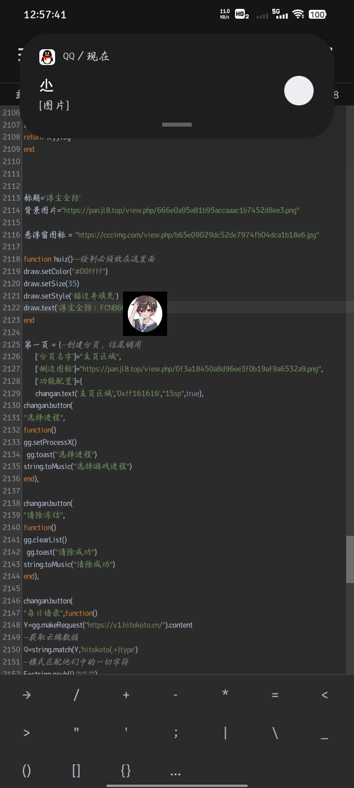Expand the notification using the handle bar
The image size is (354, 788).
(177, 125)
